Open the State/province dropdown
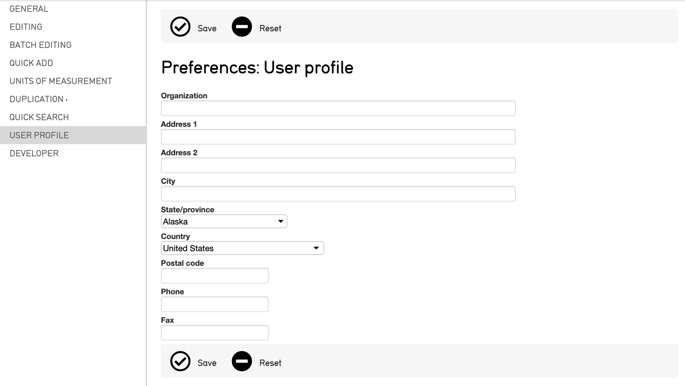685x386 pixels. (x=224, y=221)
